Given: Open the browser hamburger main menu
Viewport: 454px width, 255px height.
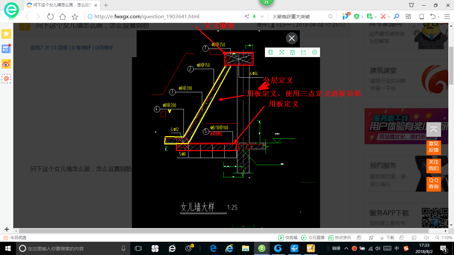Looking at the screenshot, I should point(446,17).
